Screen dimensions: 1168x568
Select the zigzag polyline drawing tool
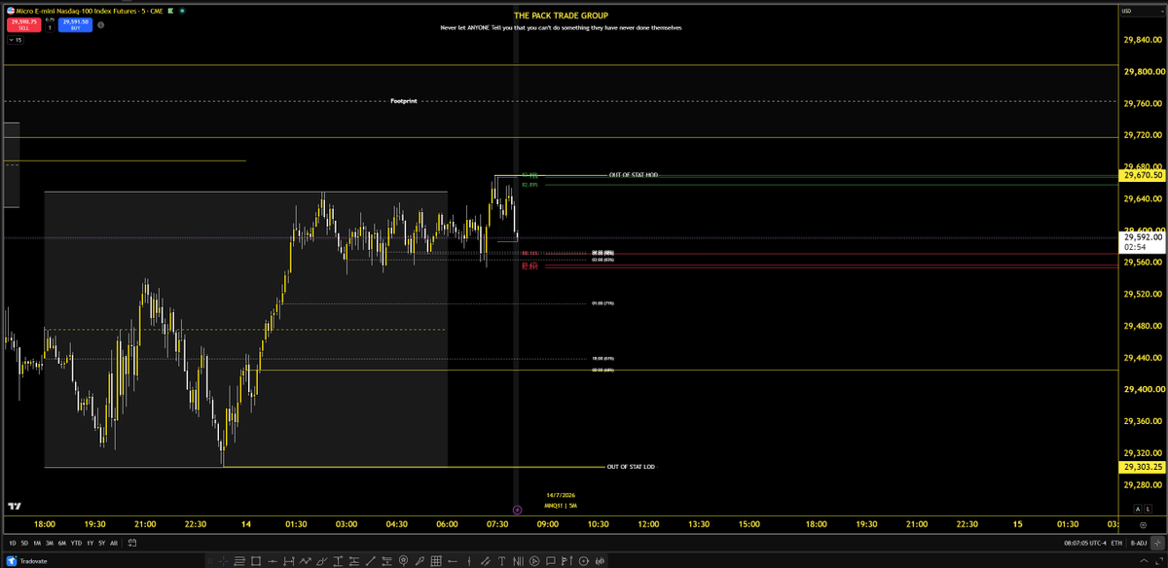click(306, 561)
